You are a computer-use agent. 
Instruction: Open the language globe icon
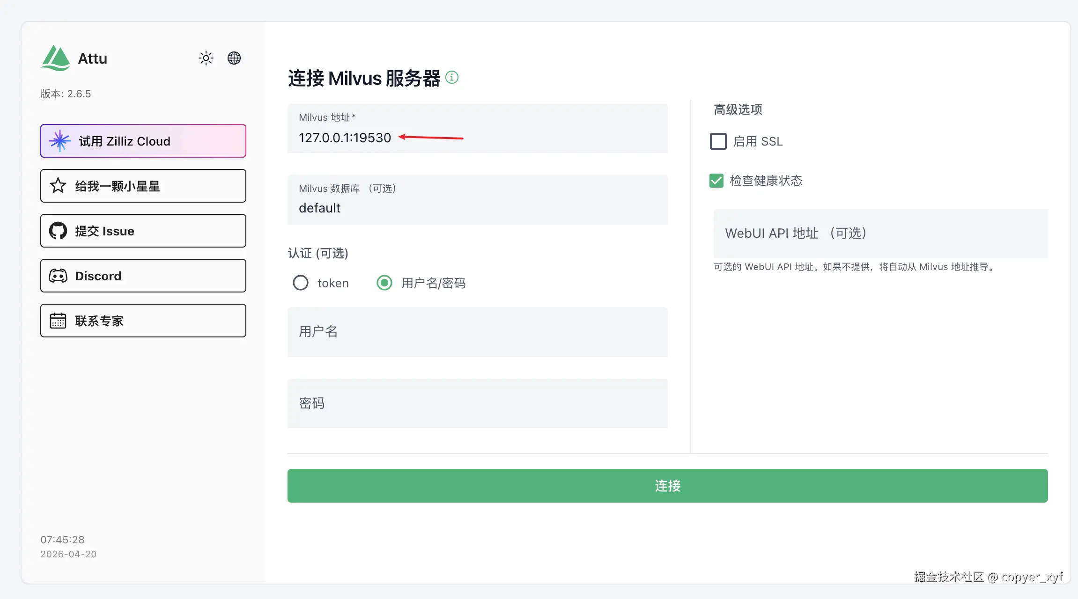coord(234,58)
